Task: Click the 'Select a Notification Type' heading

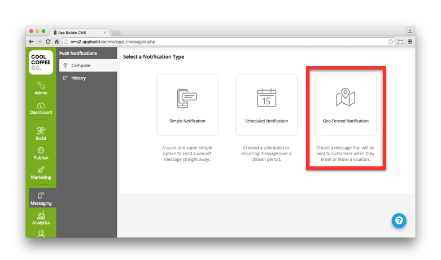Action: coord(154,57)
